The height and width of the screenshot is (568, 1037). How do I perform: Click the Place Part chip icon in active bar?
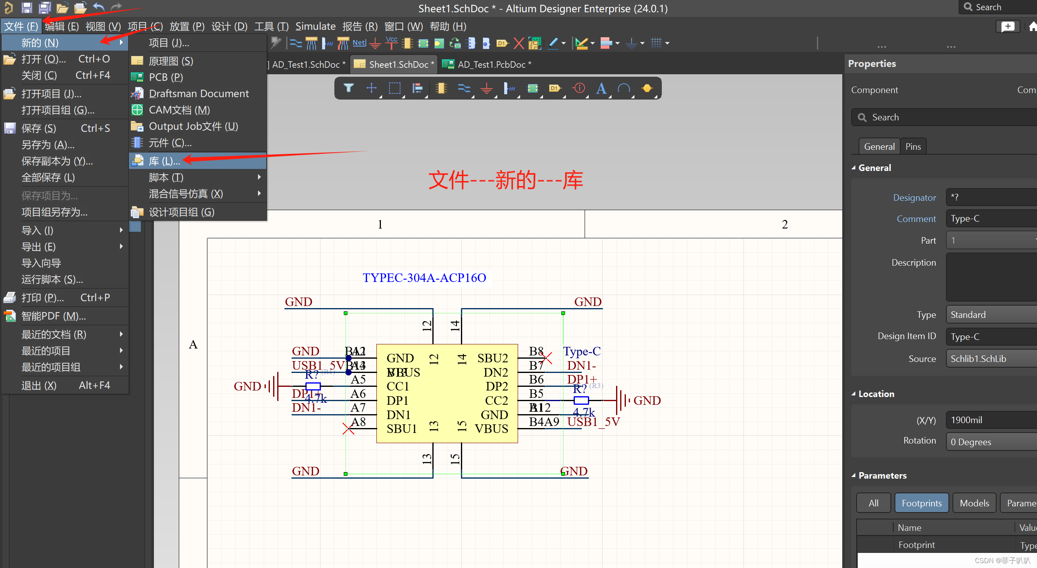(x=441, y=88)
